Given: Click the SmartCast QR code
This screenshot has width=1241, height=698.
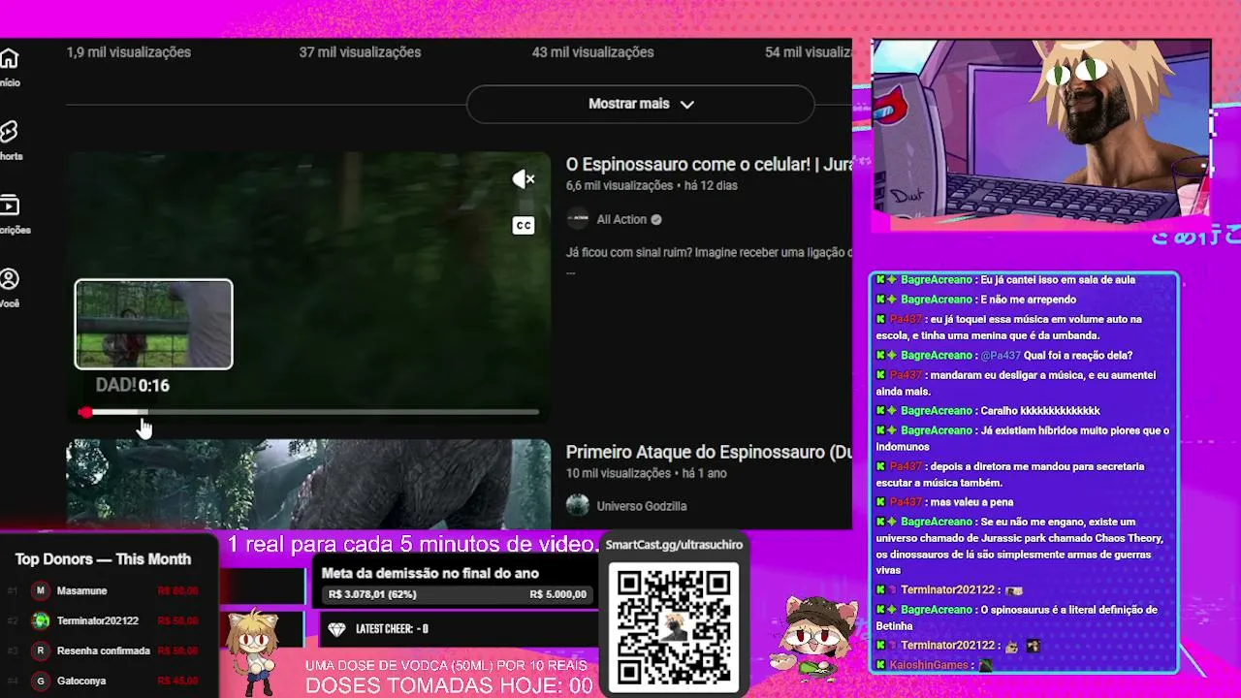Looking at the screenshot, I should pyautogui.click(x=674, y=627).
